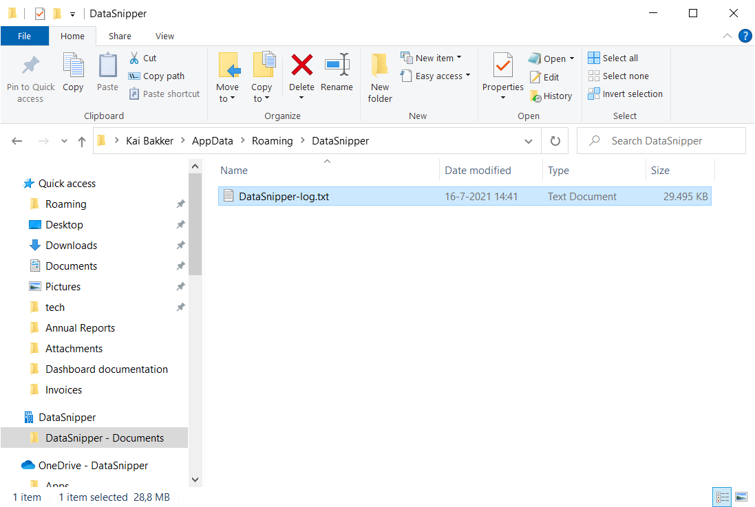Click the Copy ribbon icon

point(73,66)
